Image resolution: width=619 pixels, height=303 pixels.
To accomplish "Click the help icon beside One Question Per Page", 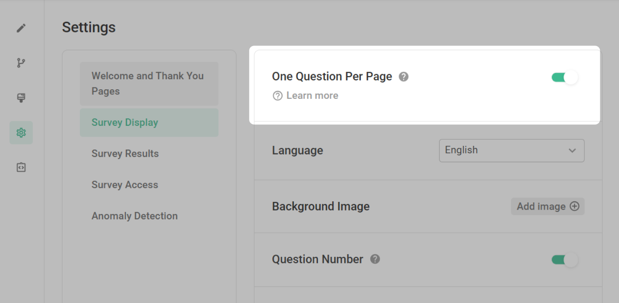I will (x=403, y=77).
